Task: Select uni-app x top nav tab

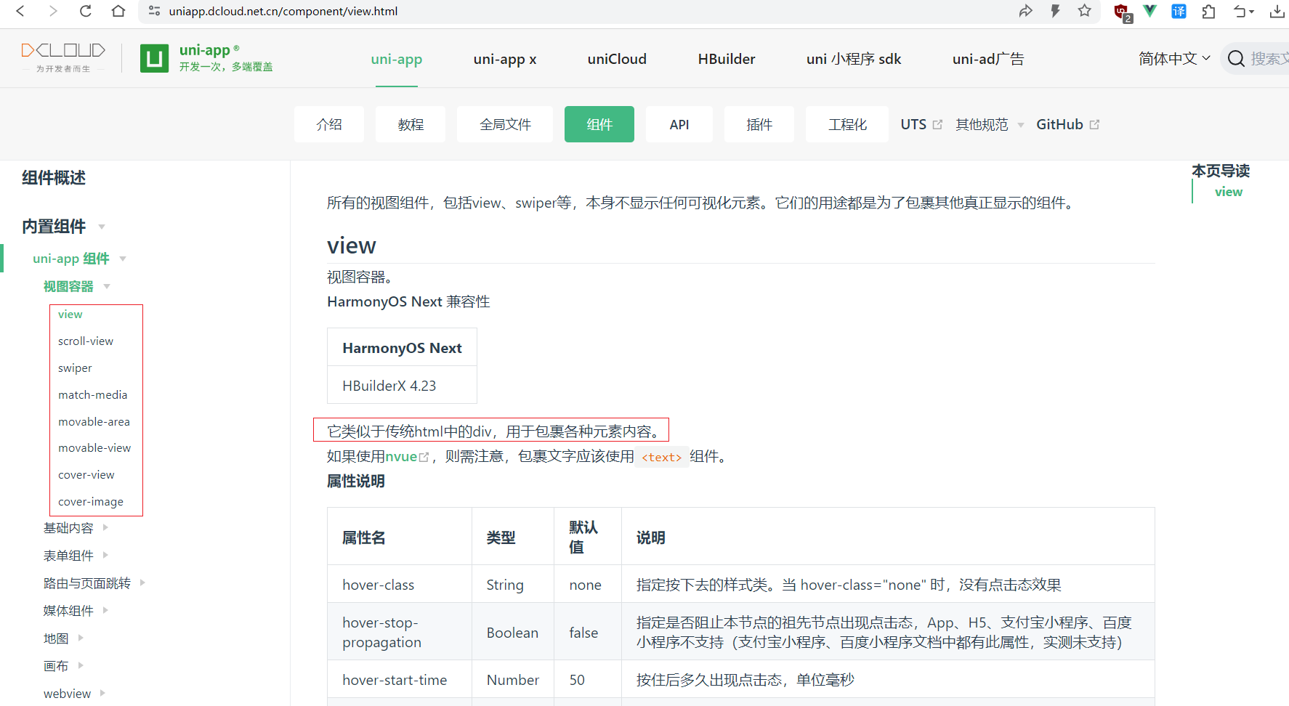Action: 505,59
